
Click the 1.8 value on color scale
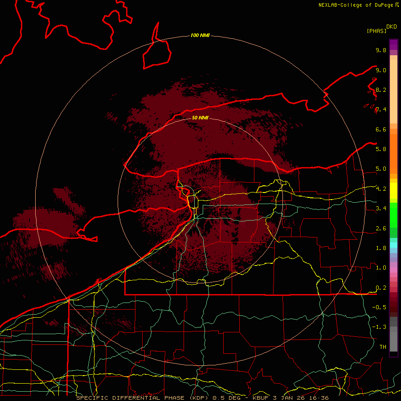coord(381,248)
